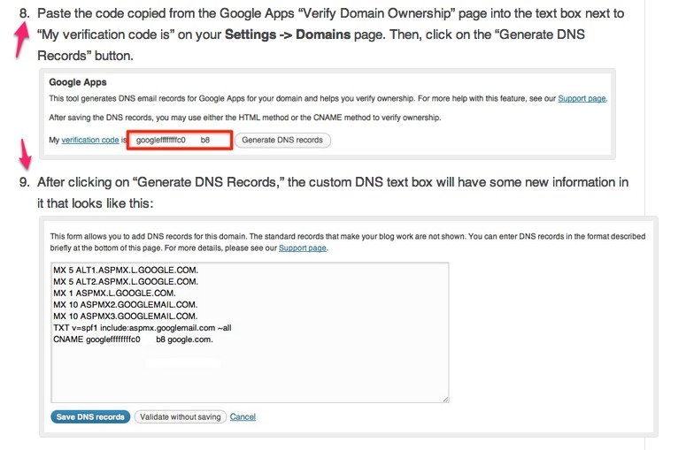
Task: Open the Support page link above DNS text box
Action: 303,248
